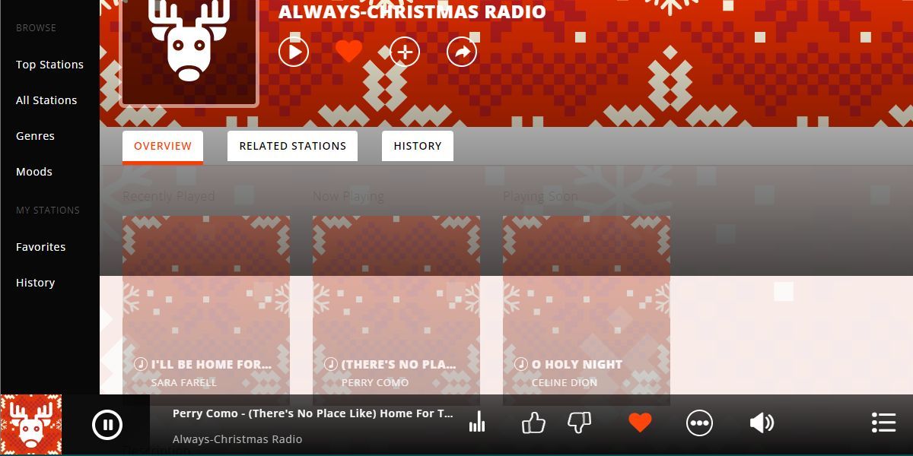Open the more options ellipsis menu

click(699, 423)
